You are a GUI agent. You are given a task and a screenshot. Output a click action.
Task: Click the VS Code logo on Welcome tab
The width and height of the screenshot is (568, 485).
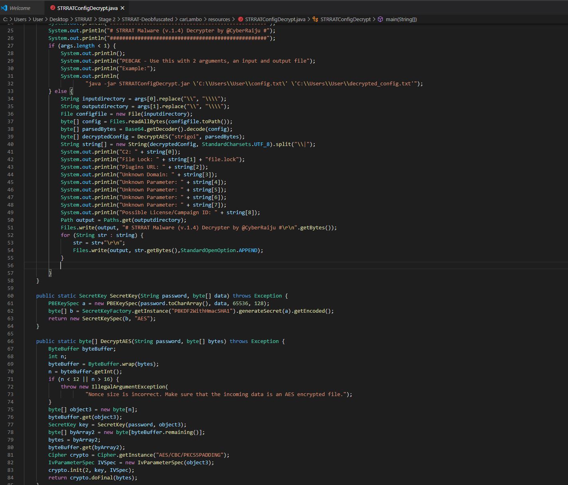(x=4, y=8)
